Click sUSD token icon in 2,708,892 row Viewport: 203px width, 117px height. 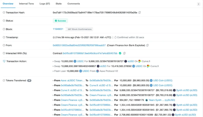[173, 115]
